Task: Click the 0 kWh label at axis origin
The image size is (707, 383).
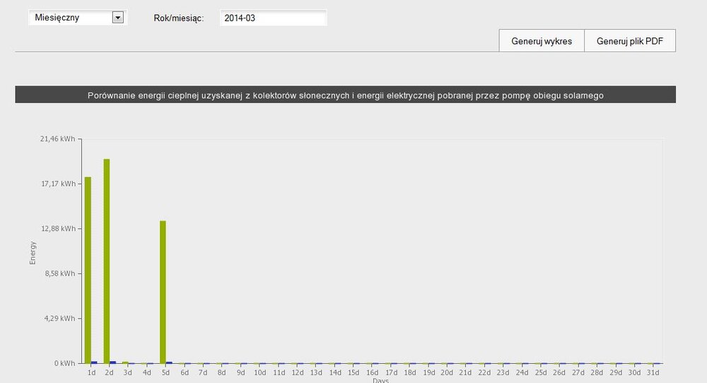Action: click(x=65, y=364)
